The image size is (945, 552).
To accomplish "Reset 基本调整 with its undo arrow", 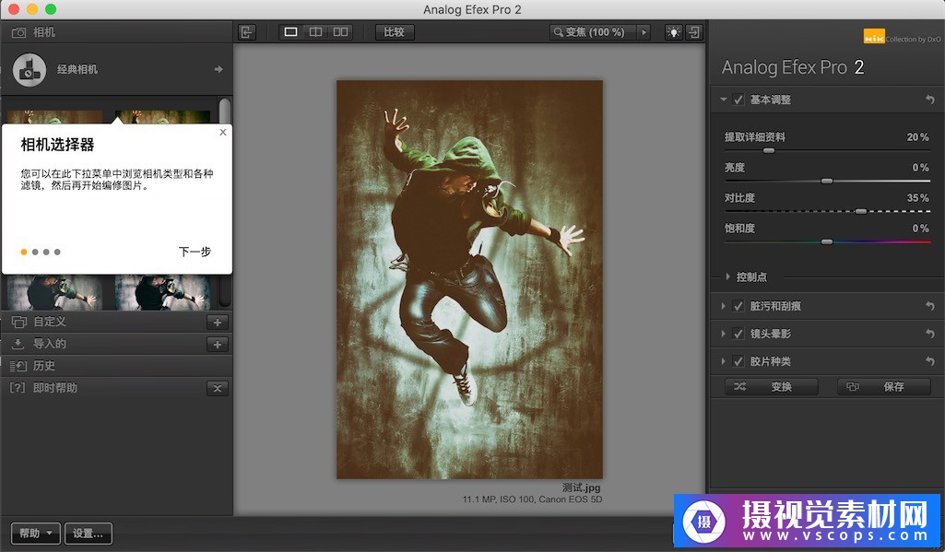I will [x=929, y=100].
